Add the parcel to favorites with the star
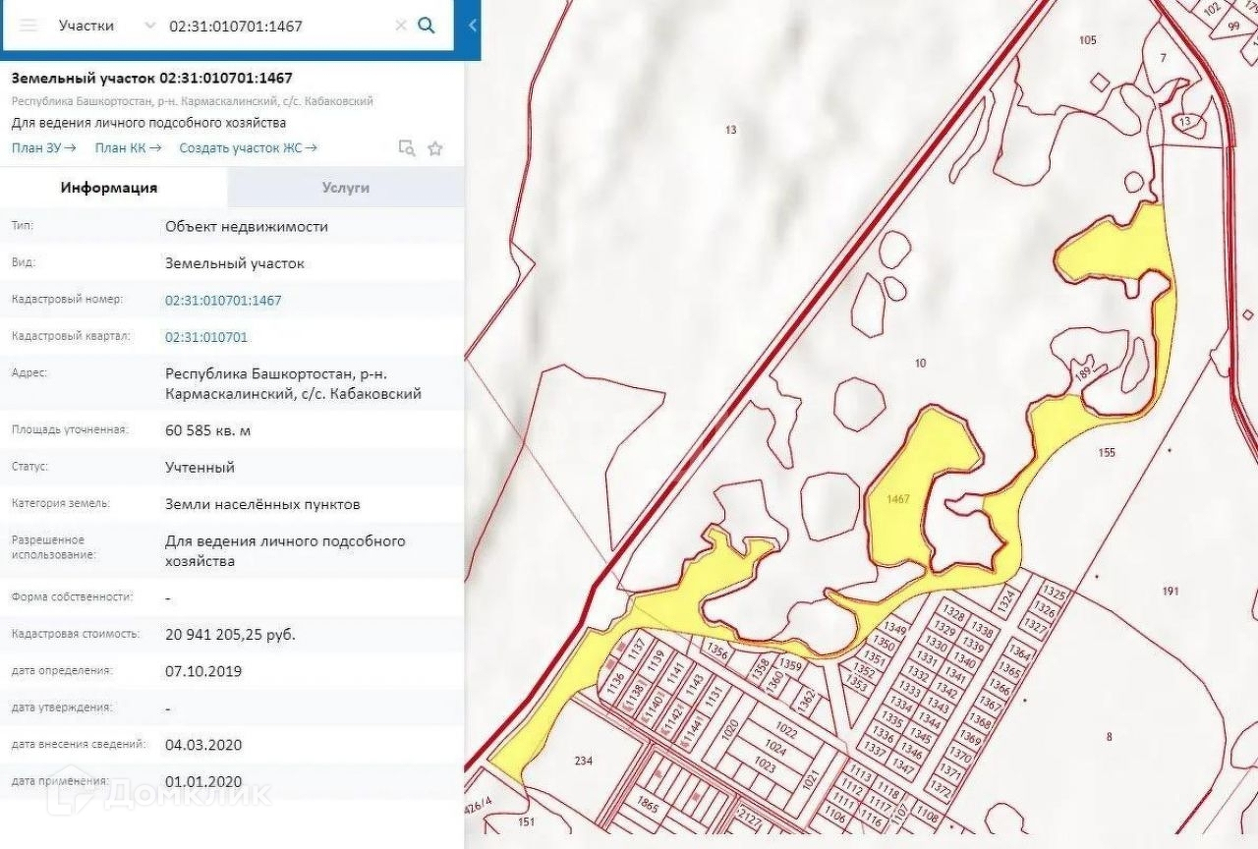Viewport: 1258px width, 849px height. pyautogui.click(x=435, y=148)
